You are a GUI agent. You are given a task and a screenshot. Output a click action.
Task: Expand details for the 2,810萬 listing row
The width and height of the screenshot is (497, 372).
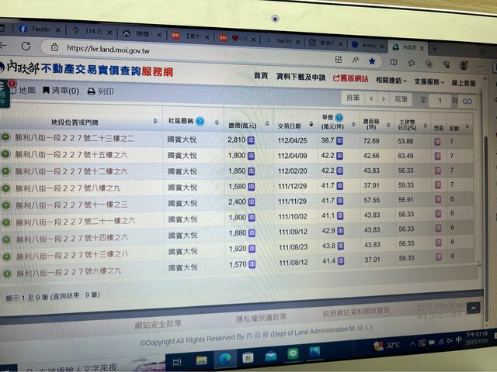(6, 139)
